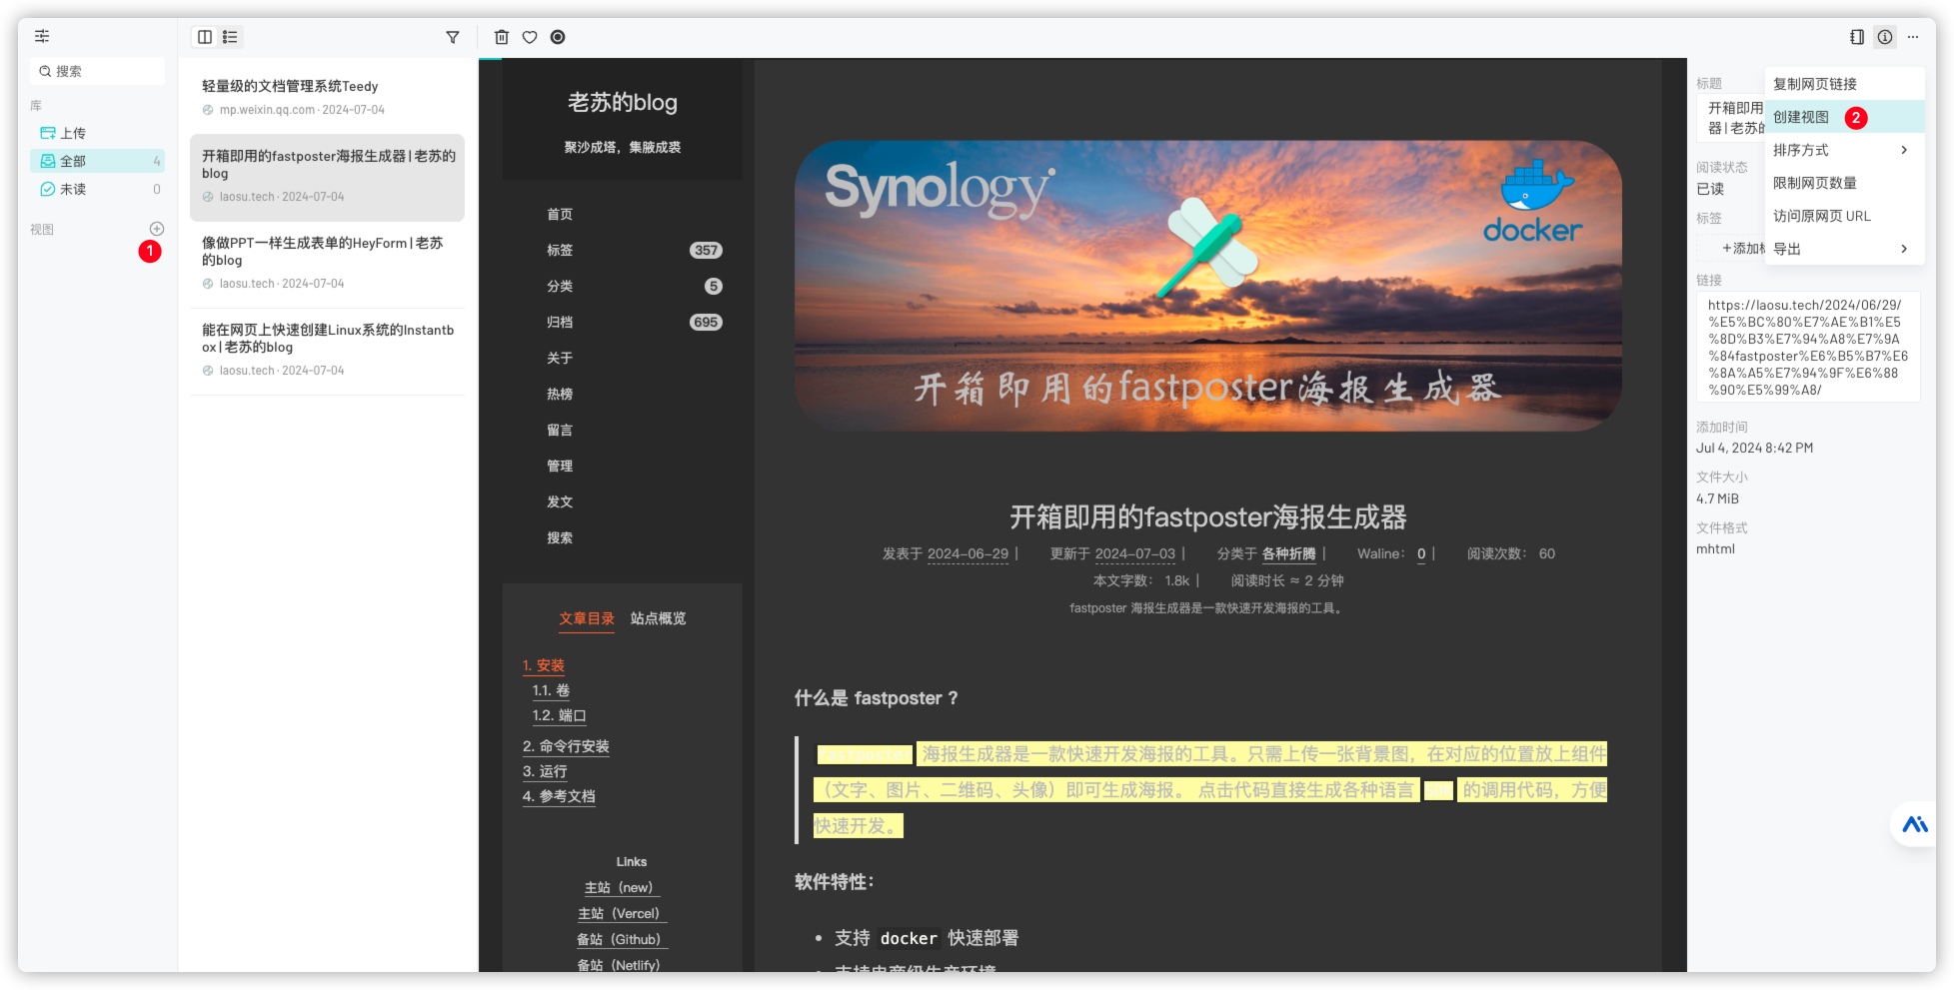Click the 2024-06-29 publish date
Viewport: 1954px width, 990px height.
pyautogui.click(x=968, y=554)
